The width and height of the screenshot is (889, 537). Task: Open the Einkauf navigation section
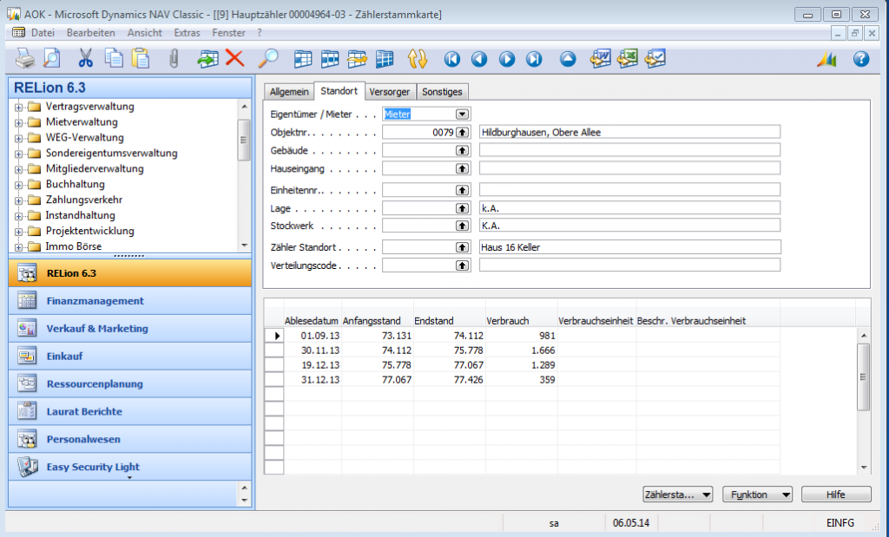click(x=130, y=357)
